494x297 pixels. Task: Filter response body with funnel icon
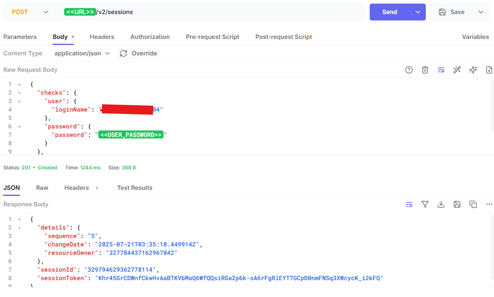click(425, 204)
